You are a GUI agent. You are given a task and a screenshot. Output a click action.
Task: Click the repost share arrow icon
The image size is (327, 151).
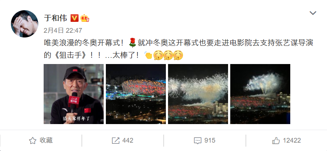tap(116, 140)
